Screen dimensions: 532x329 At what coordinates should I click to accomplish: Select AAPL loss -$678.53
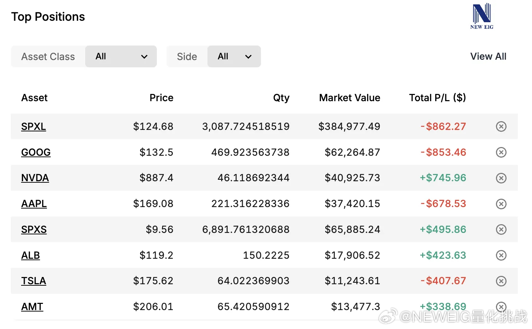443,204
